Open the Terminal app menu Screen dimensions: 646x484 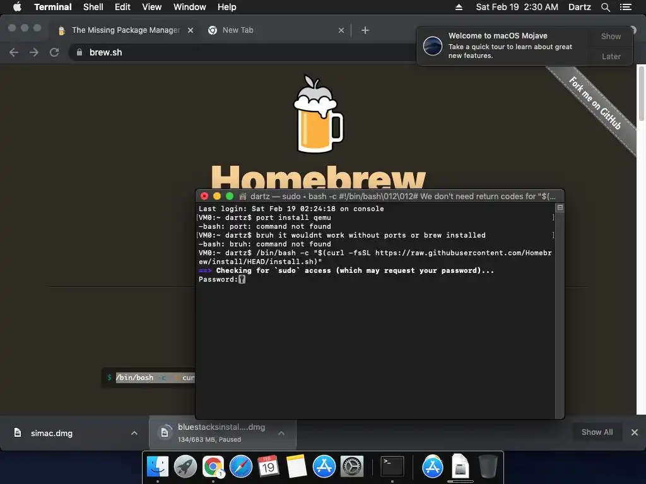click(53, 7)
